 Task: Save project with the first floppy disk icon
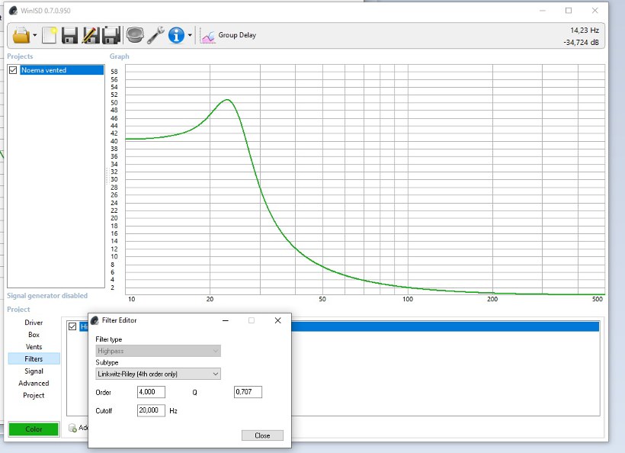pyautogui.click(x=69, y=35)
